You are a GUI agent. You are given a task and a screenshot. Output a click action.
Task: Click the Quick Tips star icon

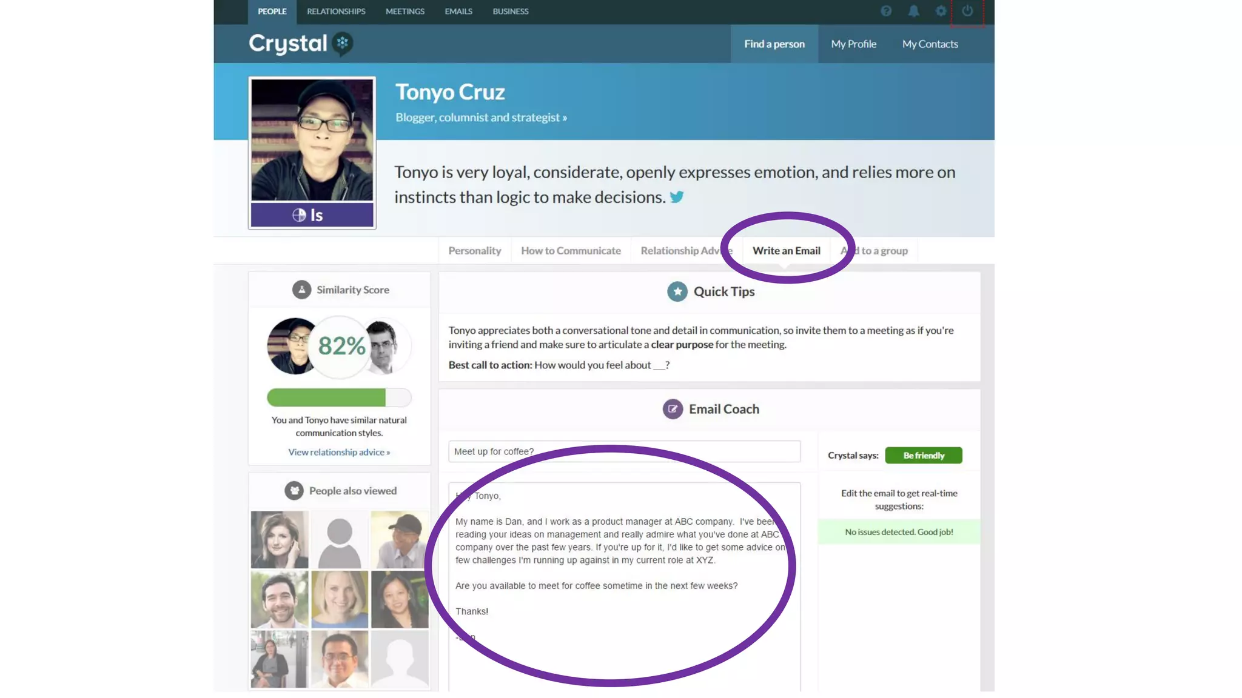pos(677,291)
